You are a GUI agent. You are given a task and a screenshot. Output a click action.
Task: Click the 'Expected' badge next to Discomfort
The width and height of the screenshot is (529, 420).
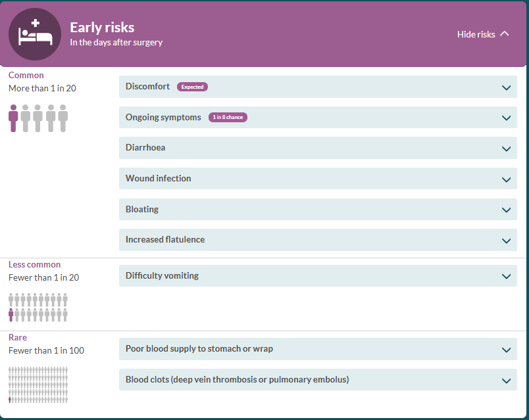point(192,87)
